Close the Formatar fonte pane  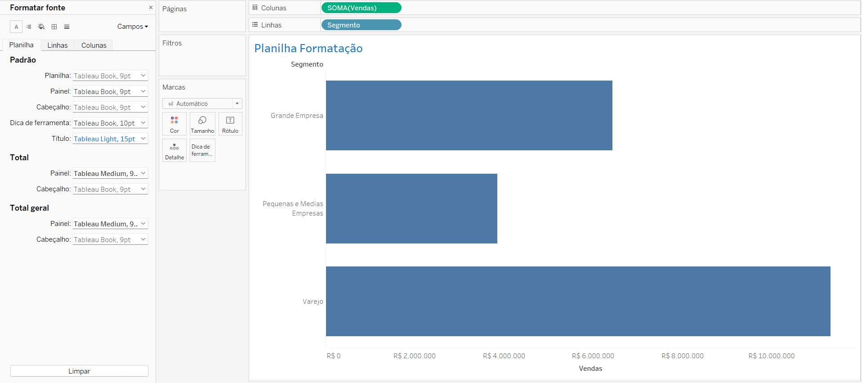(x=151, y=8)
